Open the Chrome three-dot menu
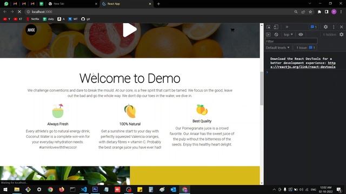The image size is (346, 194). 341,12
